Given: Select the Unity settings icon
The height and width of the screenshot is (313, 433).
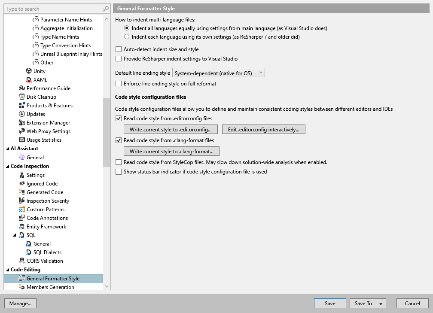Looking at the screenshot, I should point(30,71).
